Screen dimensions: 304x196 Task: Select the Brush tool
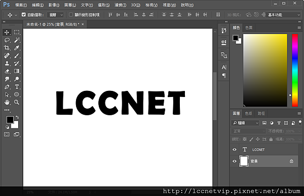point(17,56)
